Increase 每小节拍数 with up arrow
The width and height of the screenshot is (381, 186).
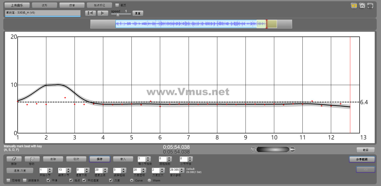148,158
